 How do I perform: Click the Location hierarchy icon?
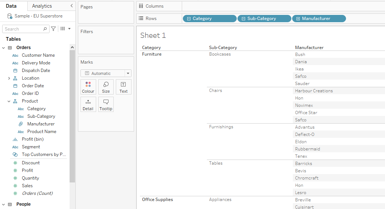pyautogui.click(x=15, y=78)
